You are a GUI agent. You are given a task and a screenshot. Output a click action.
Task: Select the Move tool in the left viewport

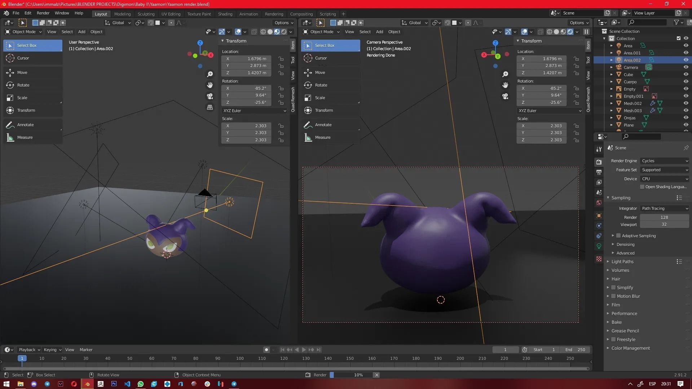pos(33,72)
